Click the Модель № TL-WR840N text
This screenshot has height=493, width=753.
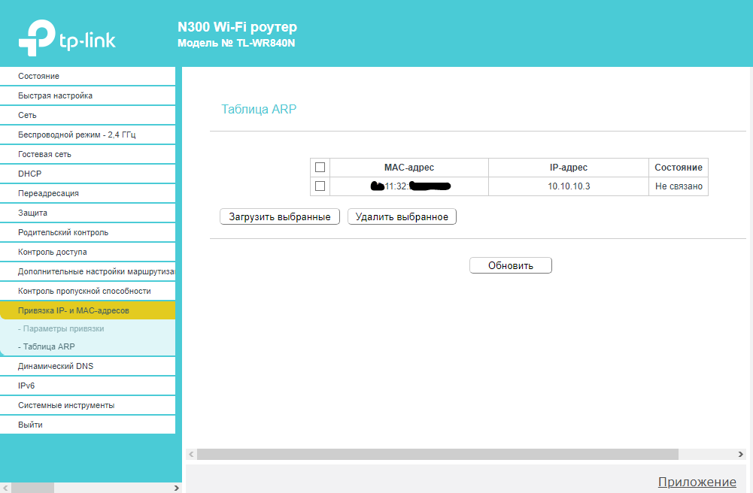pos(236,43)
